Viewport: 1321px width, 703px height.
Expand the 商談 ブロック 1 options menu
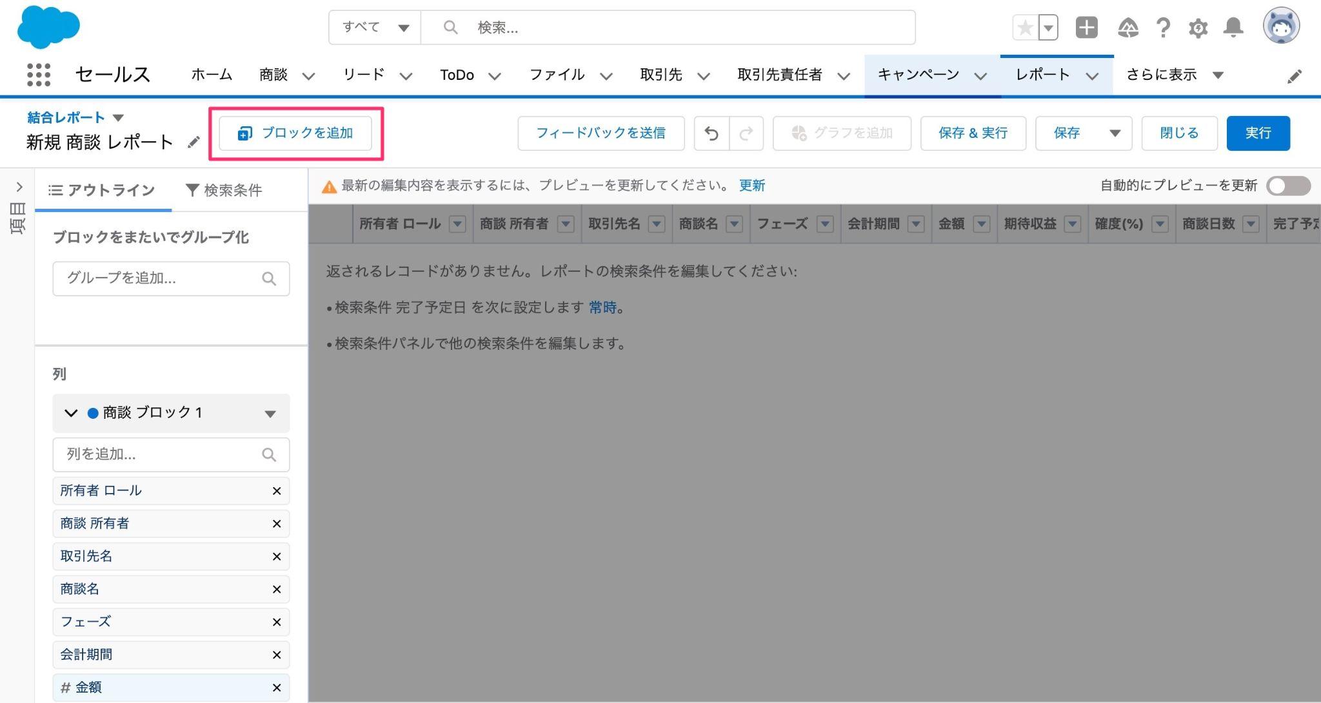(270, 414)
